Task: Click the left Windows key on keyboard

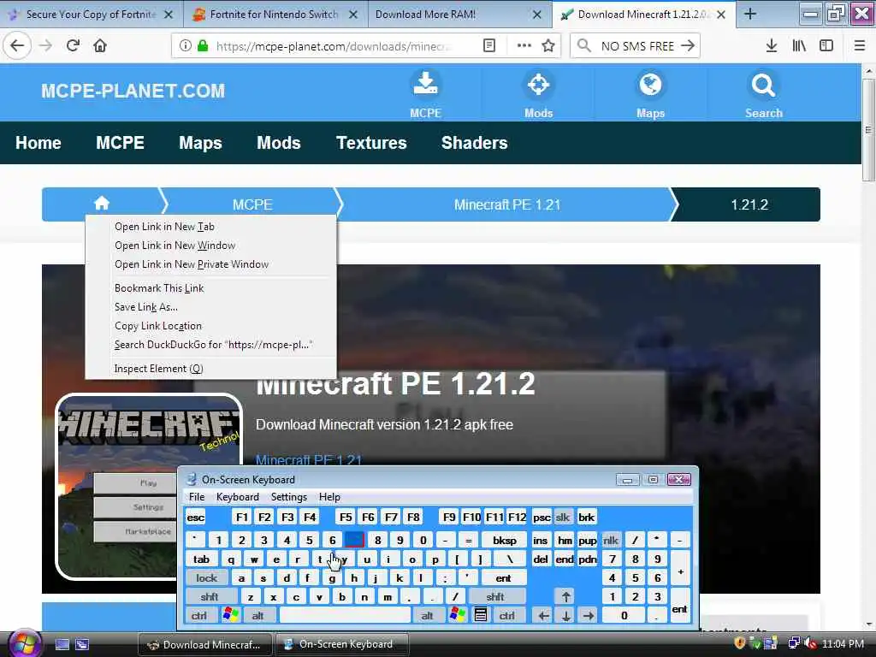Action: pyautogui.click(x=230, y=615)
